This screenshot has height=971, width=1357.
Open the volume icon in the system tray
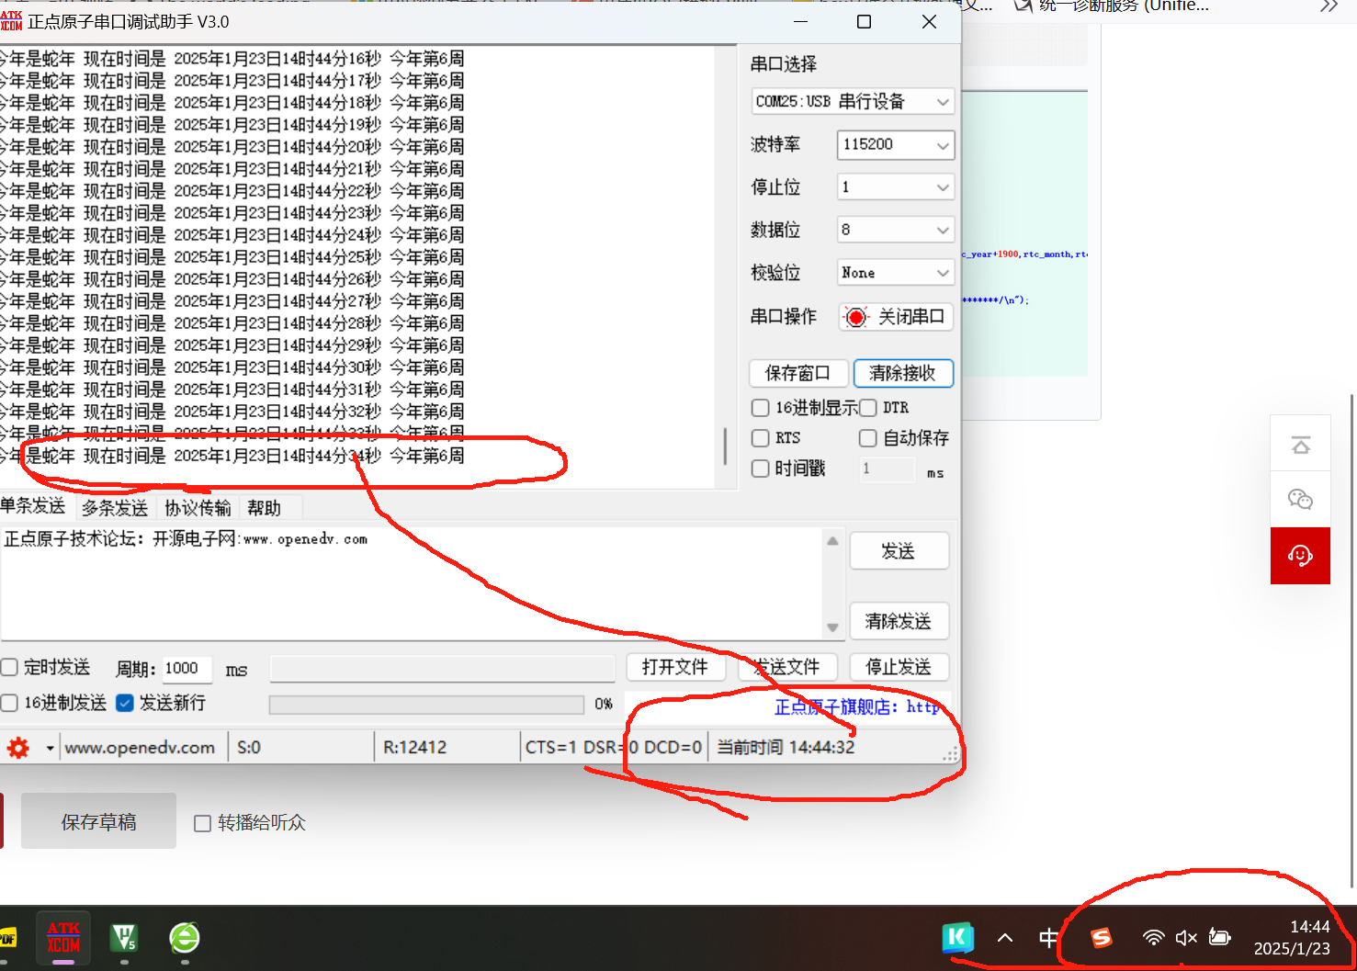point(1186,938)
